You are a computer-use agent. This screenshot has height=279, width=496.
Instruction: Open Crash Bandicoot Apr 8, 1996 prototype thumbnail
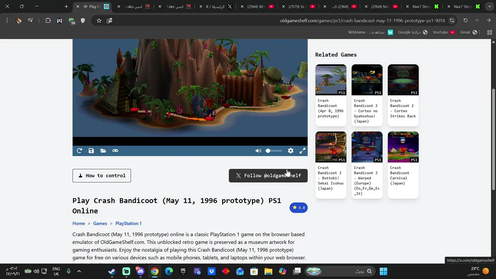[x=331, y=80]
